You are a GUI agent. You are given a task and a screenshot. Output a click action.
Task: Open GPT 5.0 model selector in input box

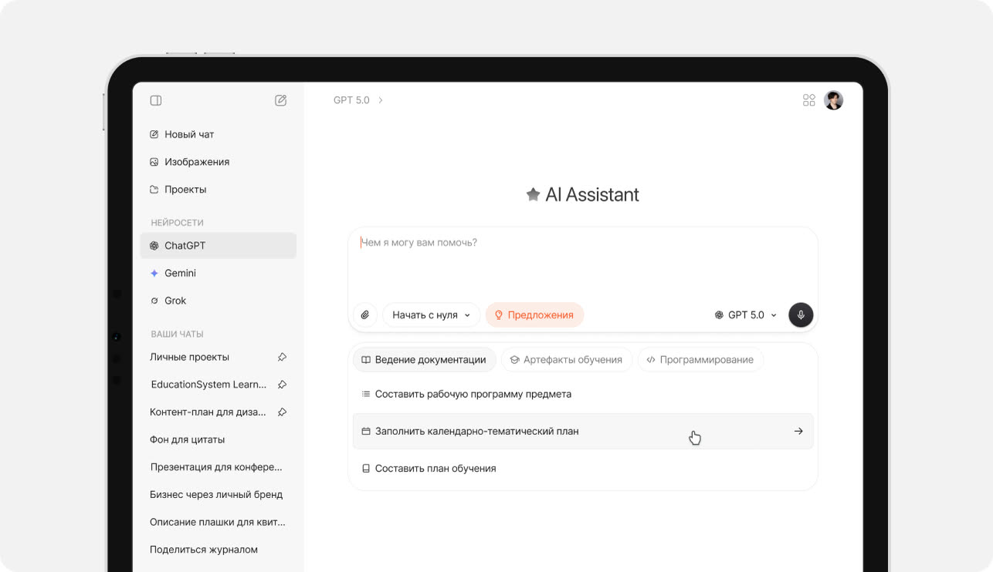click(746, 315)
